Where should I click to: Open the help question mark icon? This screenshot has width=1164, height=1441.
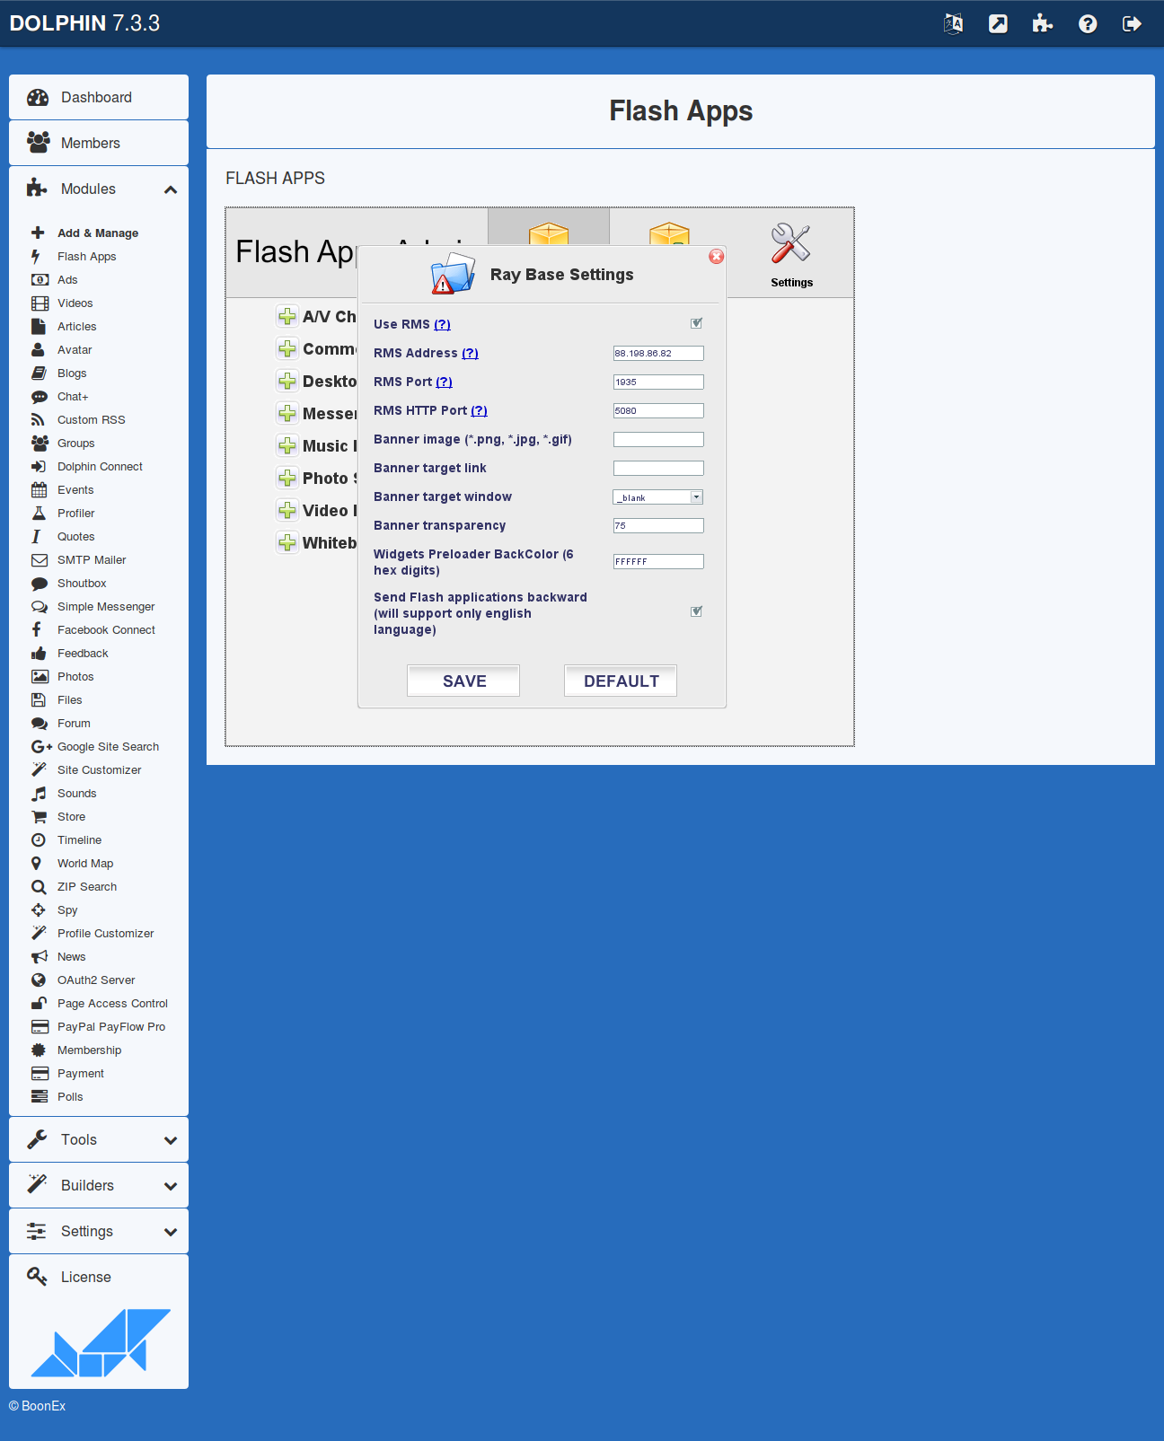click(1088, 23)
